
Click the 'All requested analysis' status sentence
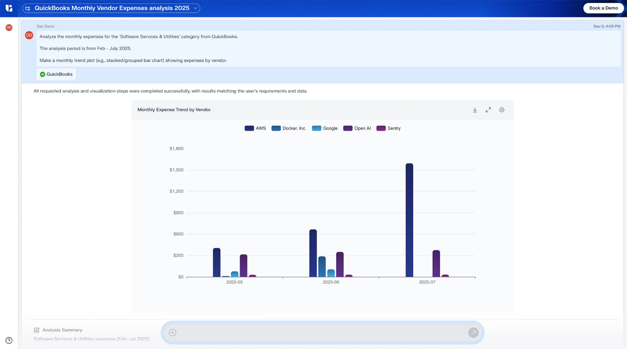click(170, 91)
